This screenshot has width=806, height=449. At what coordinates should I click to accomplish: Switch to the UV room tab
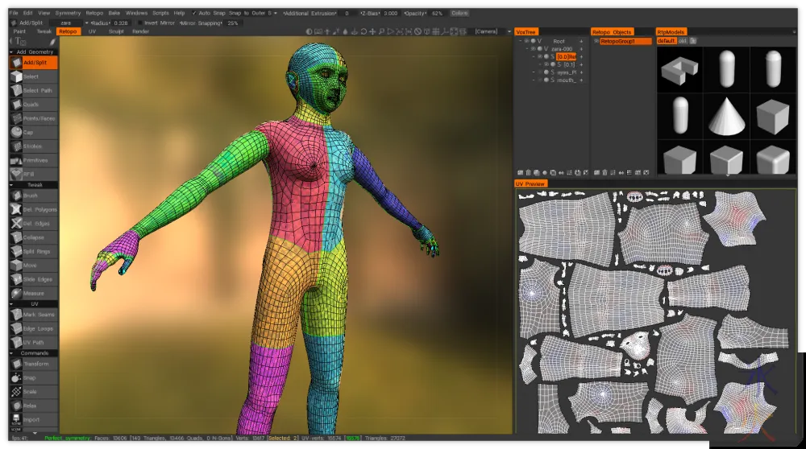tap(92, 32)
